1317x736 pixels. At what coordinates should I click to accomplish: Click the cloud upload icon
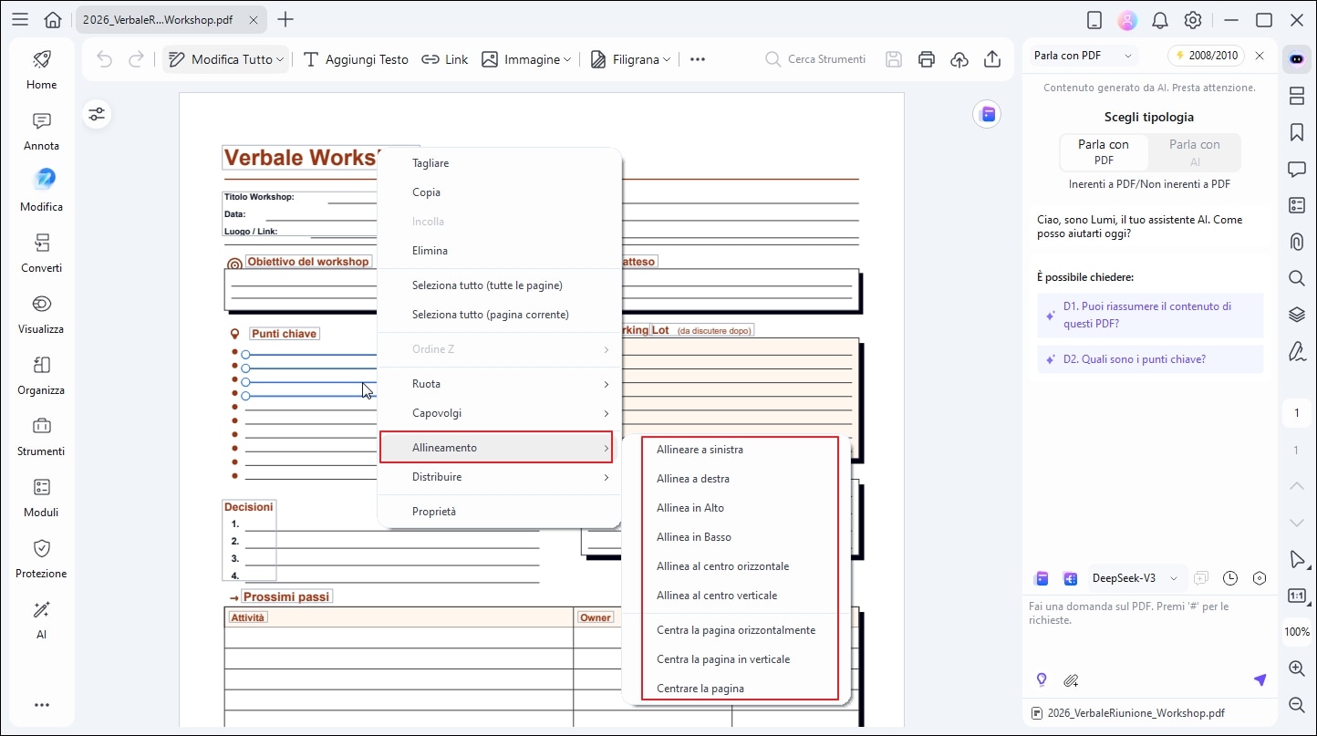959,59
